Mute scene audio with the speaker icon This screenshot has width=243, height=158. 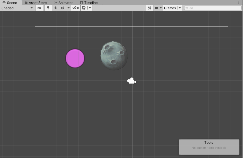[55, 8]
